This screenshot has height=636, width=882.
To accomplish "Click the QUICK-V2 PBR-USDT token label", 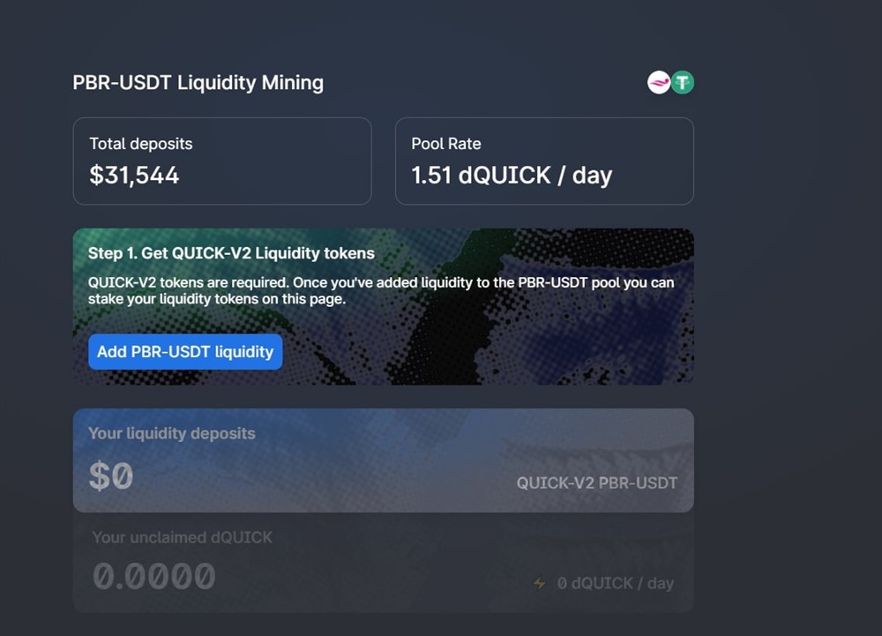I will pyautogui.click(x=597, y=483).
